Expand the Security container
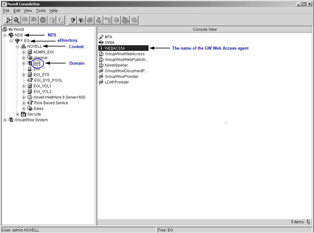The height and width of the screenshot is (233, 314). click(17, 114)
